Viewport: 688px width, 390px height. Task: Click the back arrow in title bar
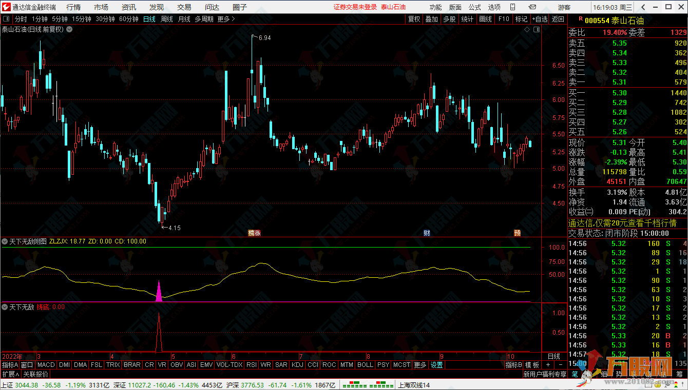coord(643,7)
